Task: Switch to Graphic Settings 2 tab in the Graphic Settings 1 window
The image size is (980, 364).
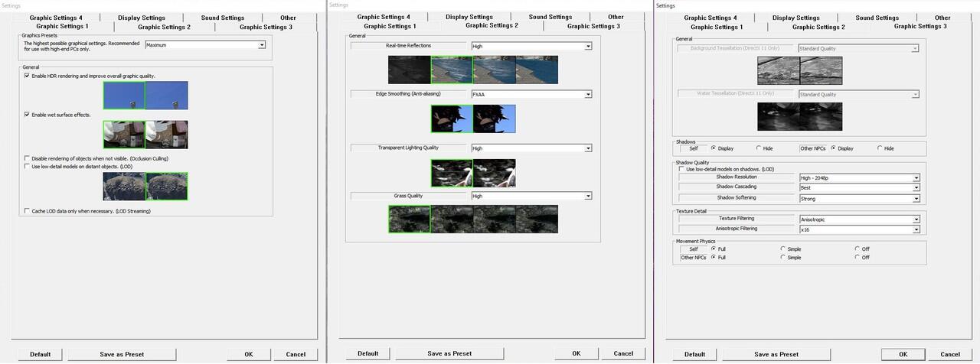Action: (x=164, y=27)
